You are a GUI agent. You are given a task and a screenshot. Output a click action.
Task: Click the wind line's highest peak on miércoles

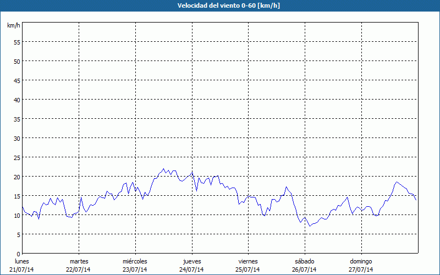163,169
